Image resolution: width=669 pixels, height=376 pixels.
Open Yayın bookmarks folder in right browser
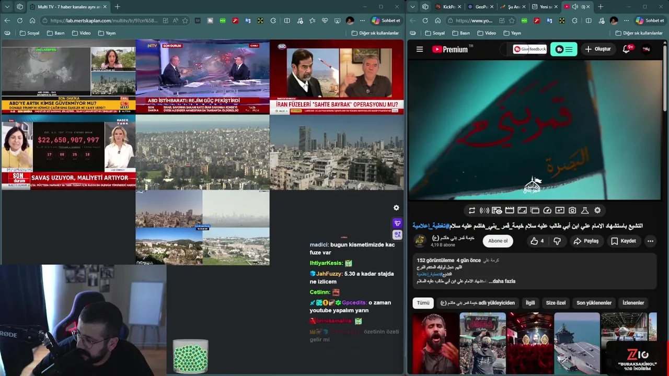click(x=512, y=33)
